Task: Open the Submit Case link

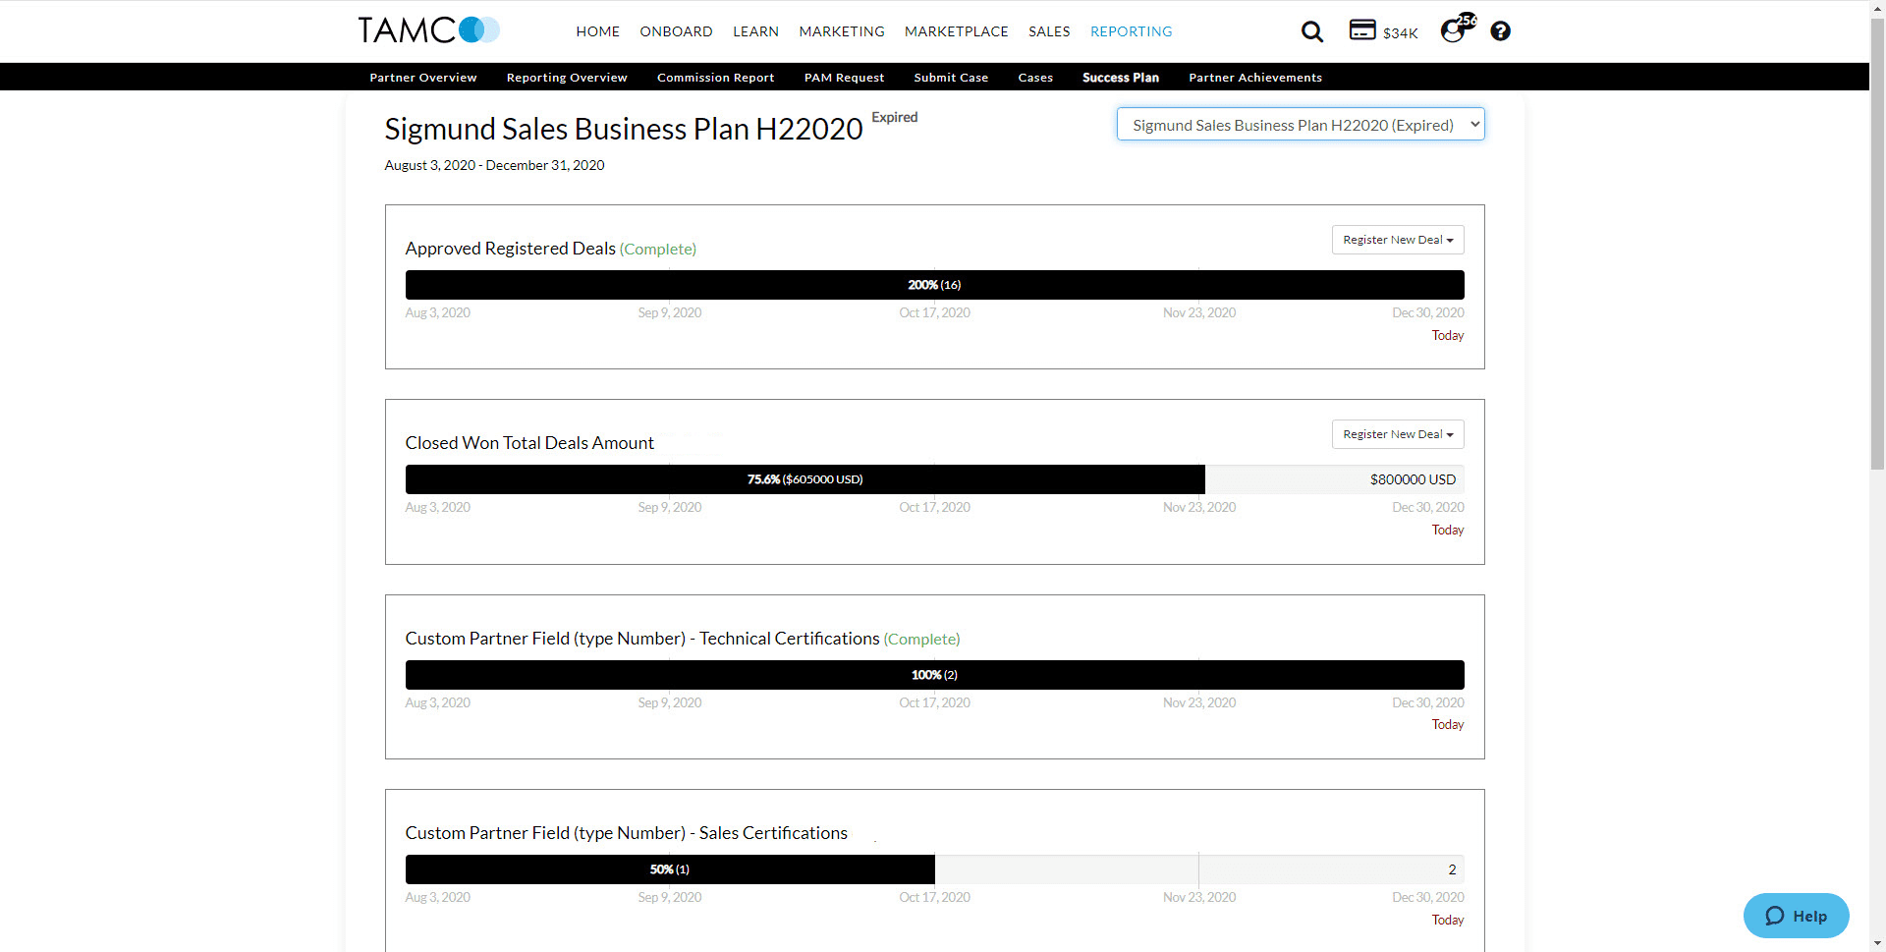Action: tap(950, 78)
